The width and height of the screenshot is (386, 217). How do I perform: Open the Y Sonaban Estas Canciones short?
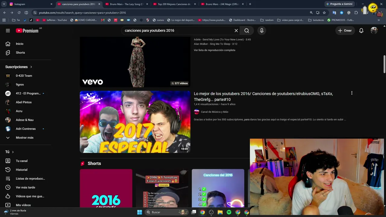coord(162,188)
